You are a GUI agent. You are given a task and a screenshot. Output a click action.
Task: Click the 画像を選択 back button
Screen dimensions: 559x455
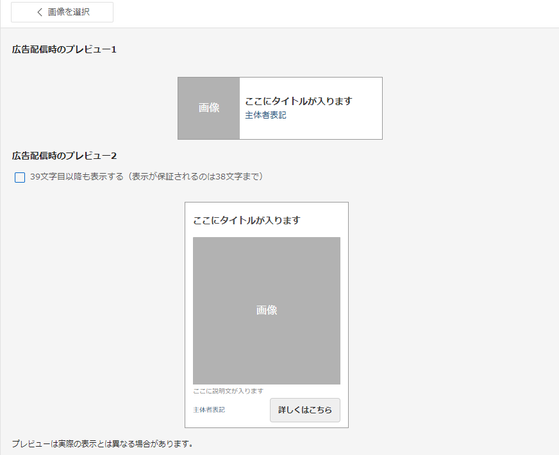coord(62,12)
